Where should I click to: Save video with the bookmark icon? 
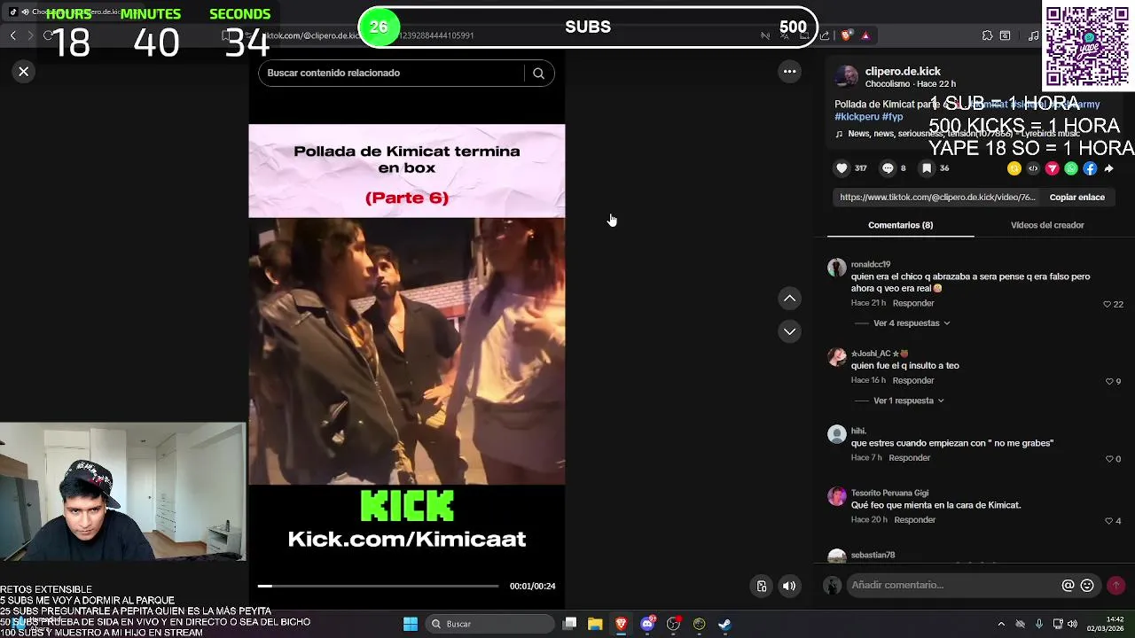[x=927, y=168]
